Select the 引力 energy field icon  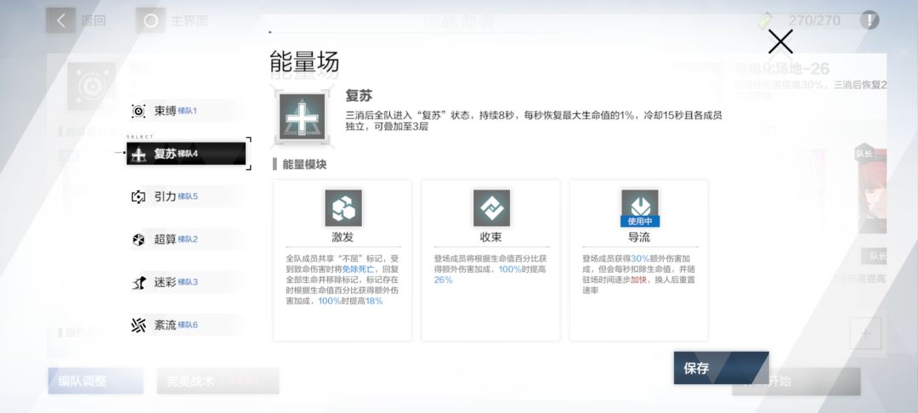(139, 196)
